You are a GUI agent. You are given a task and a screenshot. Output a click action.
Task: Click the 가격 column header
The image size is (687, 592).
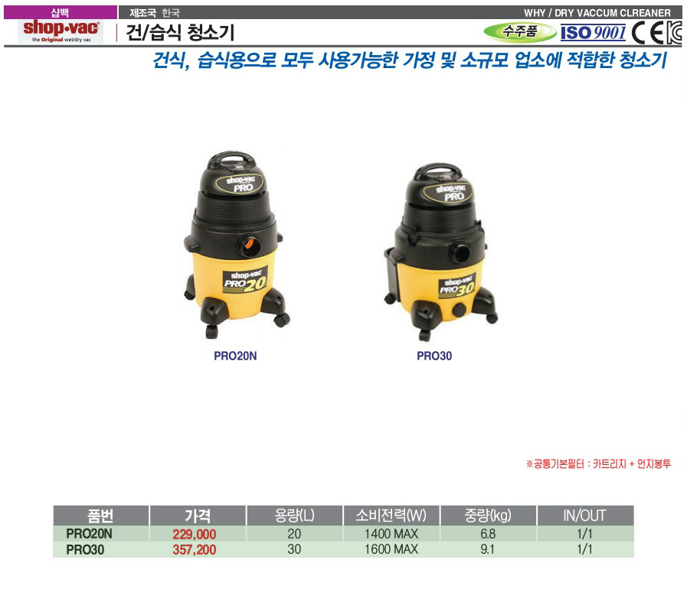point(197,515)
